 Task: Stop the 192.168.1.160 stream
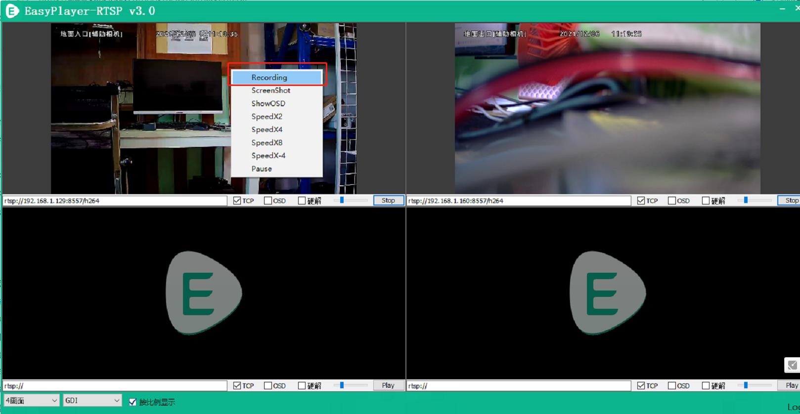tap(789, 201)
